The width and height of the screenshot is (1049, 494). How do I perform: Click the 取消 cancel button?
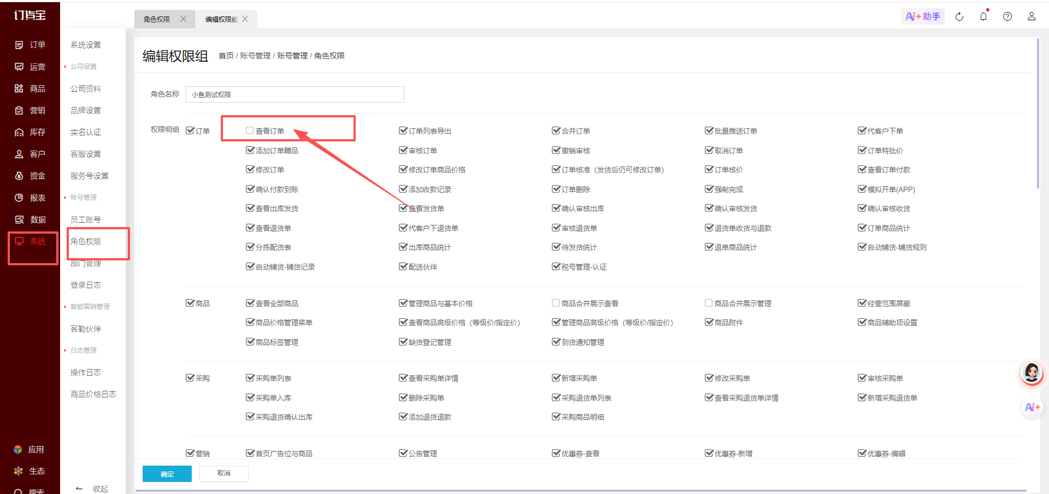coord(224,473)
